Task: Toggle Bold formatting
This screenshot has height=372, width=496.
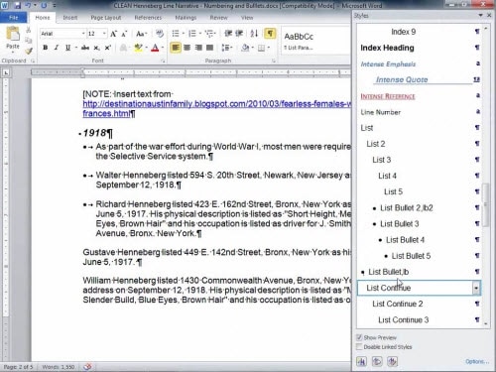Action: (46, 48)
